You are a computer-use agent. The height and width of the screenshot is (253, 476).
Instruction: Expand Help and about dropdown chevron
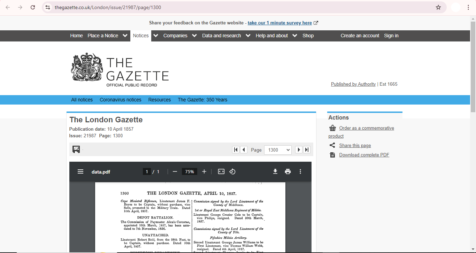295,36
